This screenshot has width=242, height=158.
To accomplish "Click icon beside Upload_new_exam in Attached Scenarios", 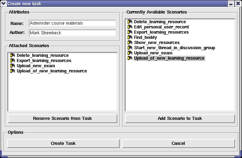I will [12, 65].
